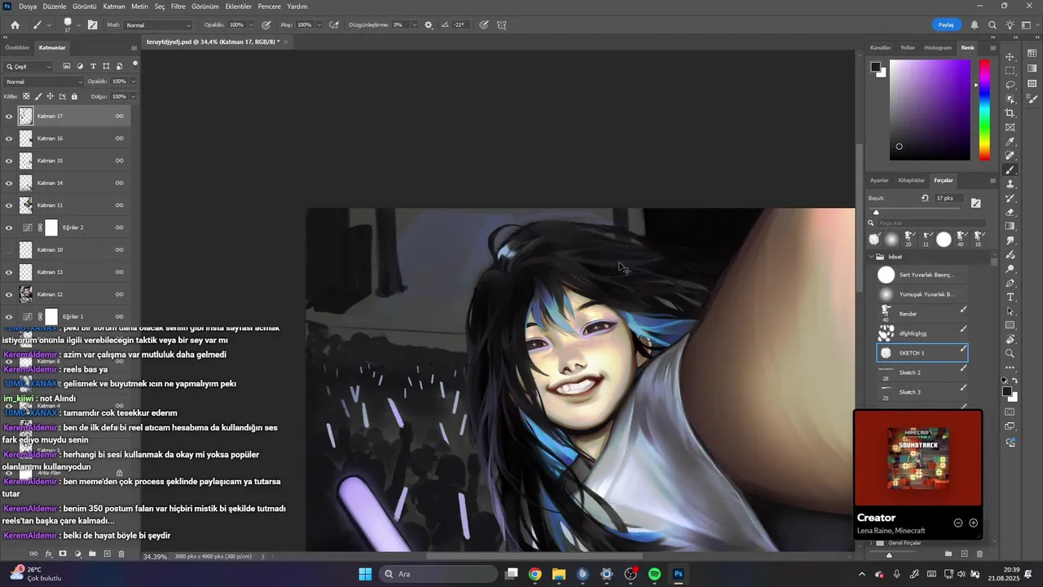Hide layer Katman 17
The width and height of the screenshot is (1043, 587).
coord(9,117)
